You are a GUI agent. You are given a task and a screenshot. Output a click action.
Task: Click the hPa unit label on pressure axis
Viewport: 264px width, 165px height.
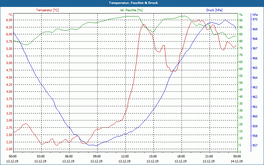tap(255, 15)
